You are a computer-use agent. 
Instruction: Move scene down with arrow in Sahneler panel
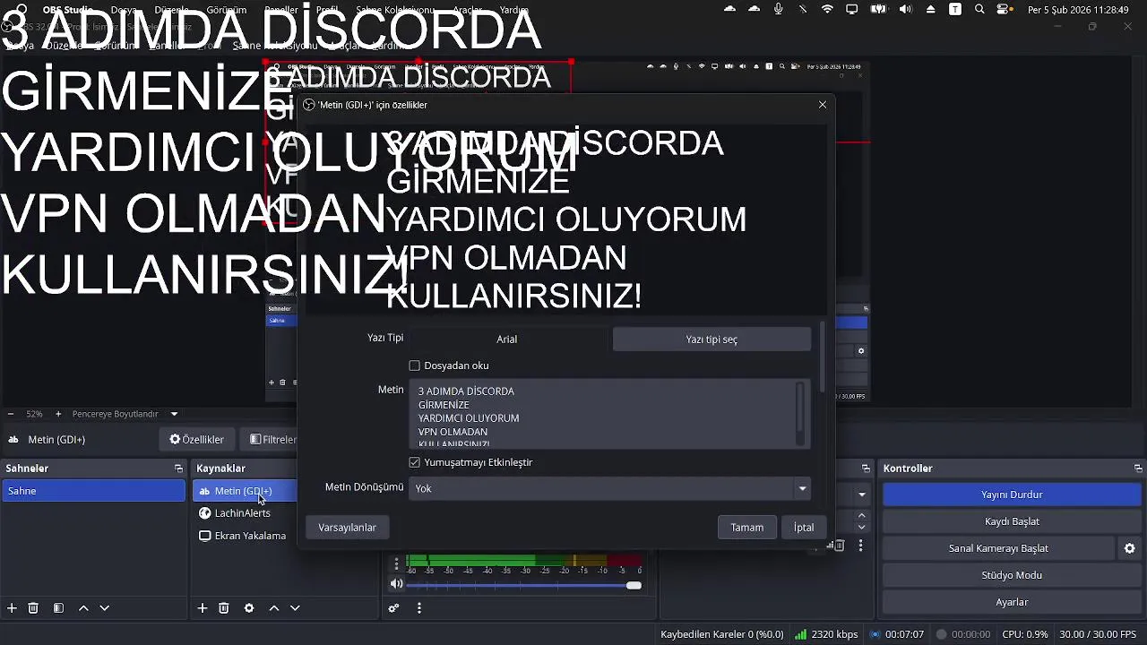104,608
